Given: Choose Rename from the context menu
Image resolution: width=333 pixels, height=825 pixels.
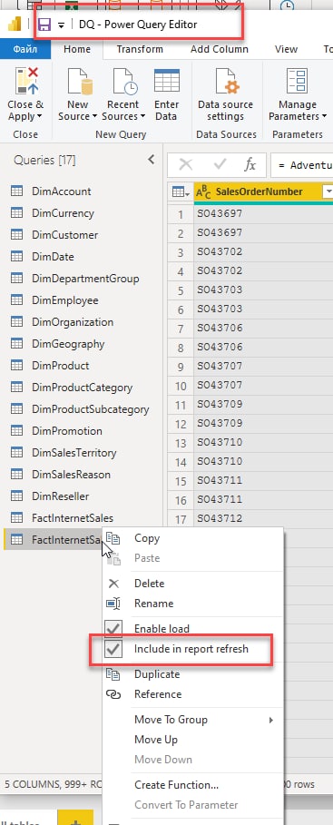Looking at the screenshot, I should 192,604.
